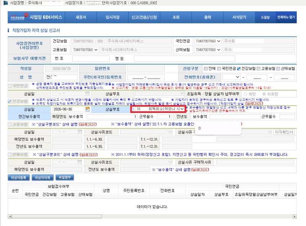Click the 전년도 보수총액 input field

235,117
